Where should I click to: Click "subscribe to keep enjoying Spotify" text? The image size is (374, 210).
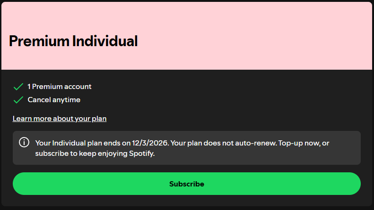[95, 153]
